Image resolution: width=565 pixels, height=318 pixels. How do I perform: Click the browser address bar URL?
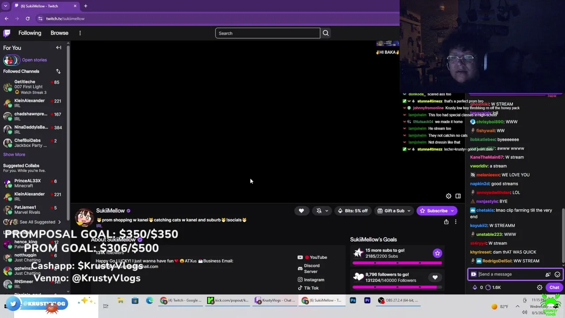[65, 19]
